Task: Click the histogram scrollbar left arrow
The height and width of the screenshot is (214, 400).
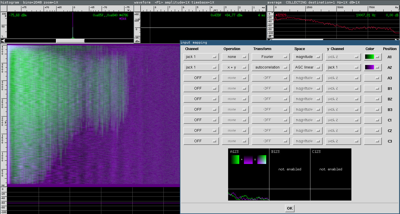Action: click(3, 41)
